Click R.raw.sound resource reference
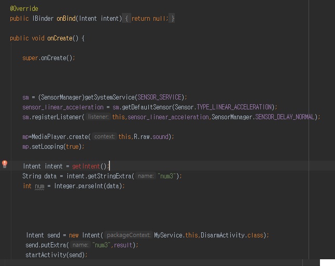 click(x=151, y=136)
